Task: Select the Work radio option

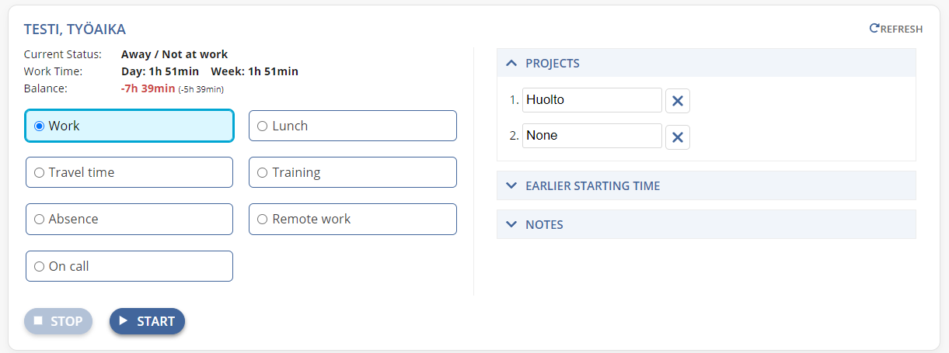Action: tap(129, 126)
